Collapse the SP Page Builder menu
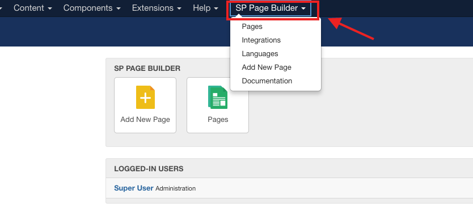 click(271, 8)
